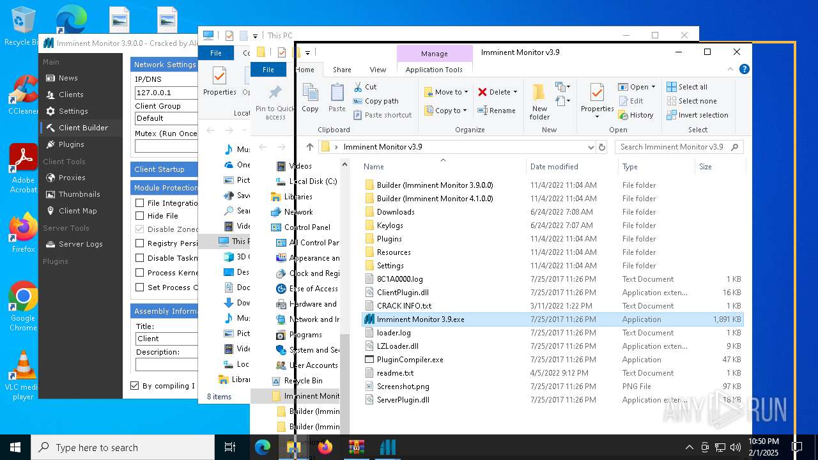Click the Title field containing Client
This screenshot has height=460, width=818.
[x=166, y=339]
